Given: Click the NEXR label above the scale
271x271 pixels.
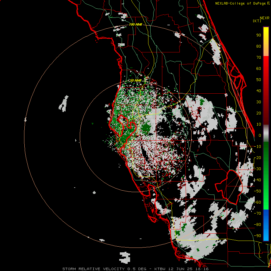Looking at the screenshot, I should point(264,18).
